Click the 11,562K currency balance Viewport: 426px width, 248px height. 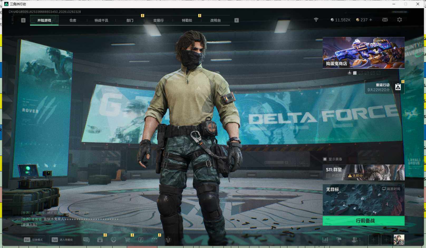click(341, 20)
